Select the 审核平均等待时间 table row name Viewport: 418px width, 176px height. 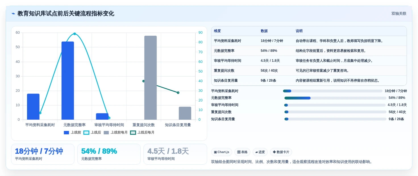[x=228, y=61]
